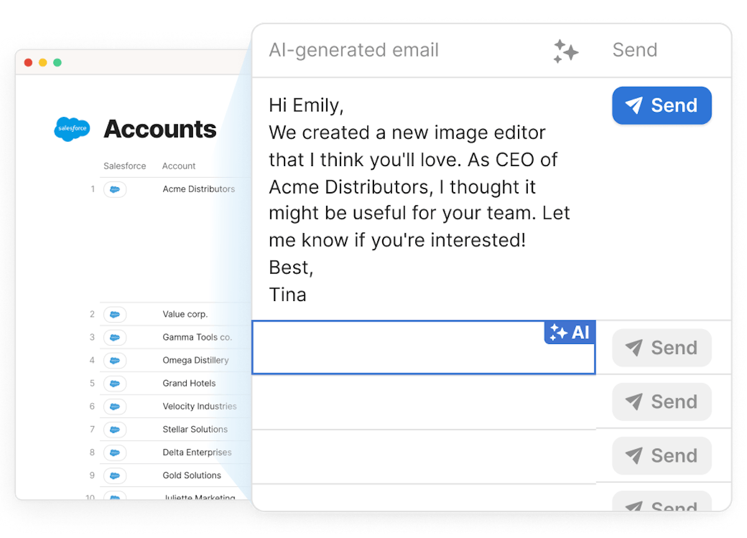Click the Send column header
The width and height of the screenshot is (747, 538).
click(x=635, y=50)
